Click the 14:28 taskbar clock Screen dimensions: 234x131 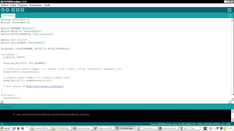coord(230,128)
